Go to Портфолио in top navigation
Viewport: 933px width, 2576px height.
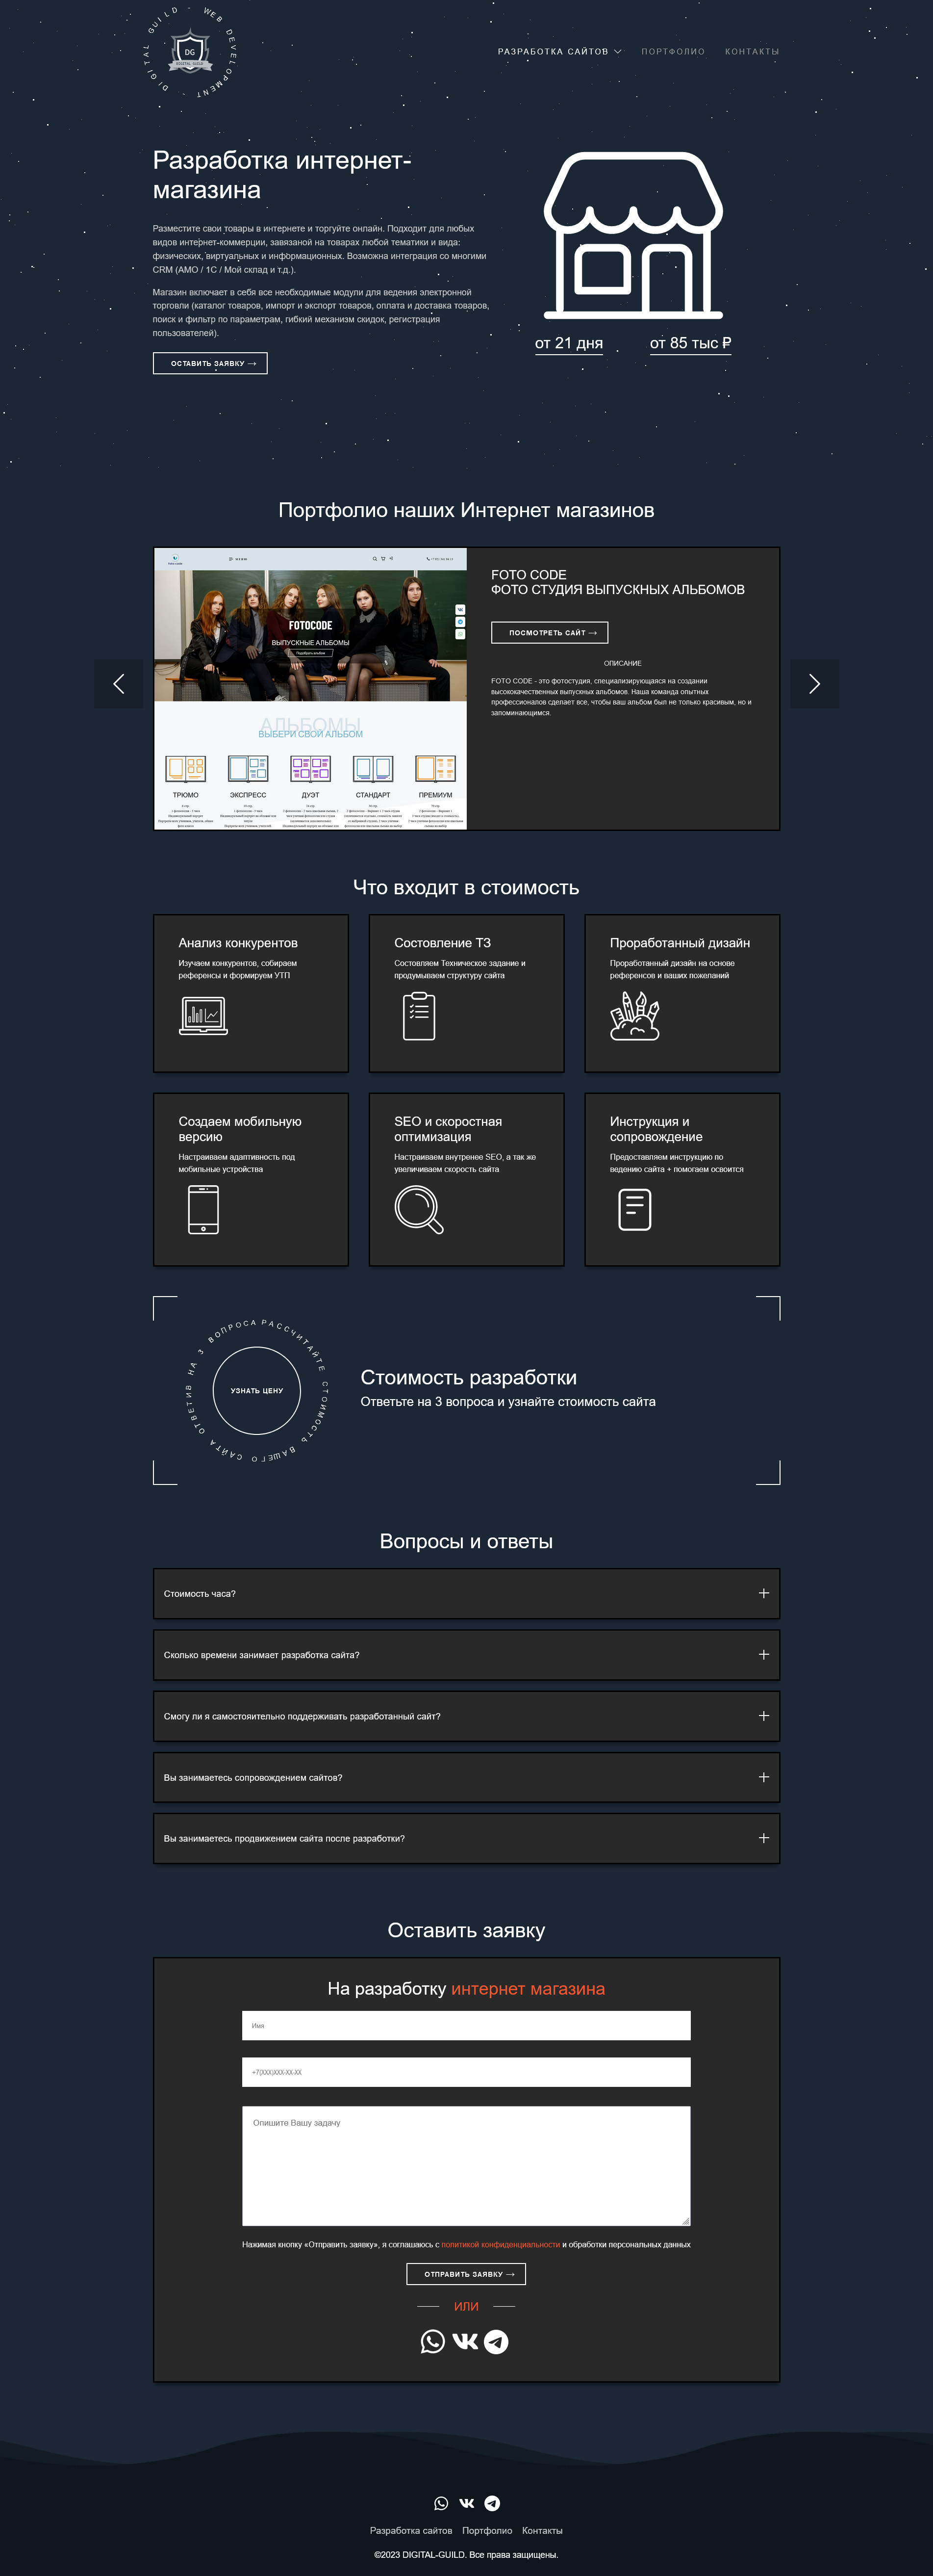[x=672, y=51]
